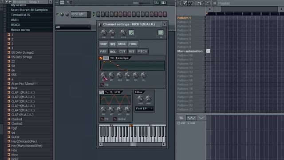
Task: Toggle the KICK channel select LED
Action: [94, 14]
